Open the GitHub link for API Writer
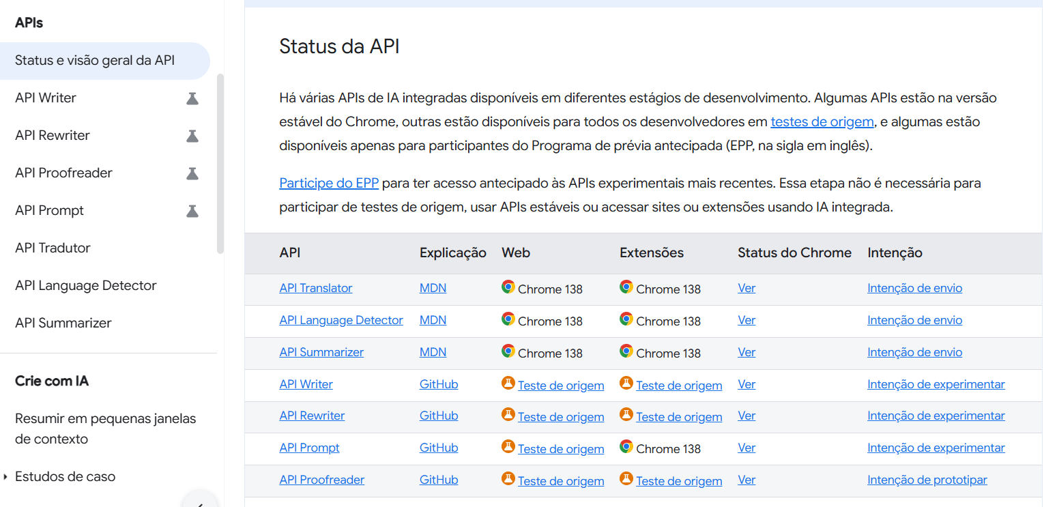Screen dimensions: 1057x507 click(439, 384)
